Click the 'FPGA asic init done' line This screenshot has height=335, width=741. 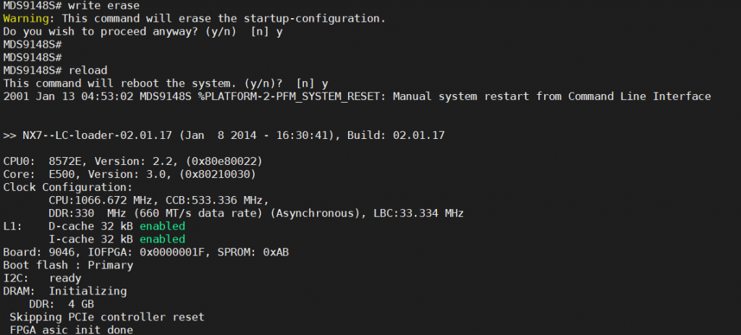point(71,330)
